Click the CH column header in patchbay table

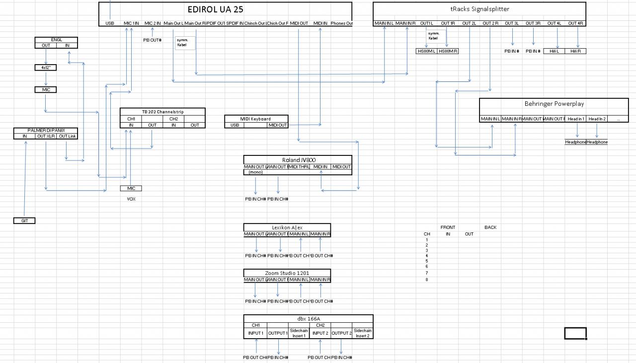[x=426, y=234]
